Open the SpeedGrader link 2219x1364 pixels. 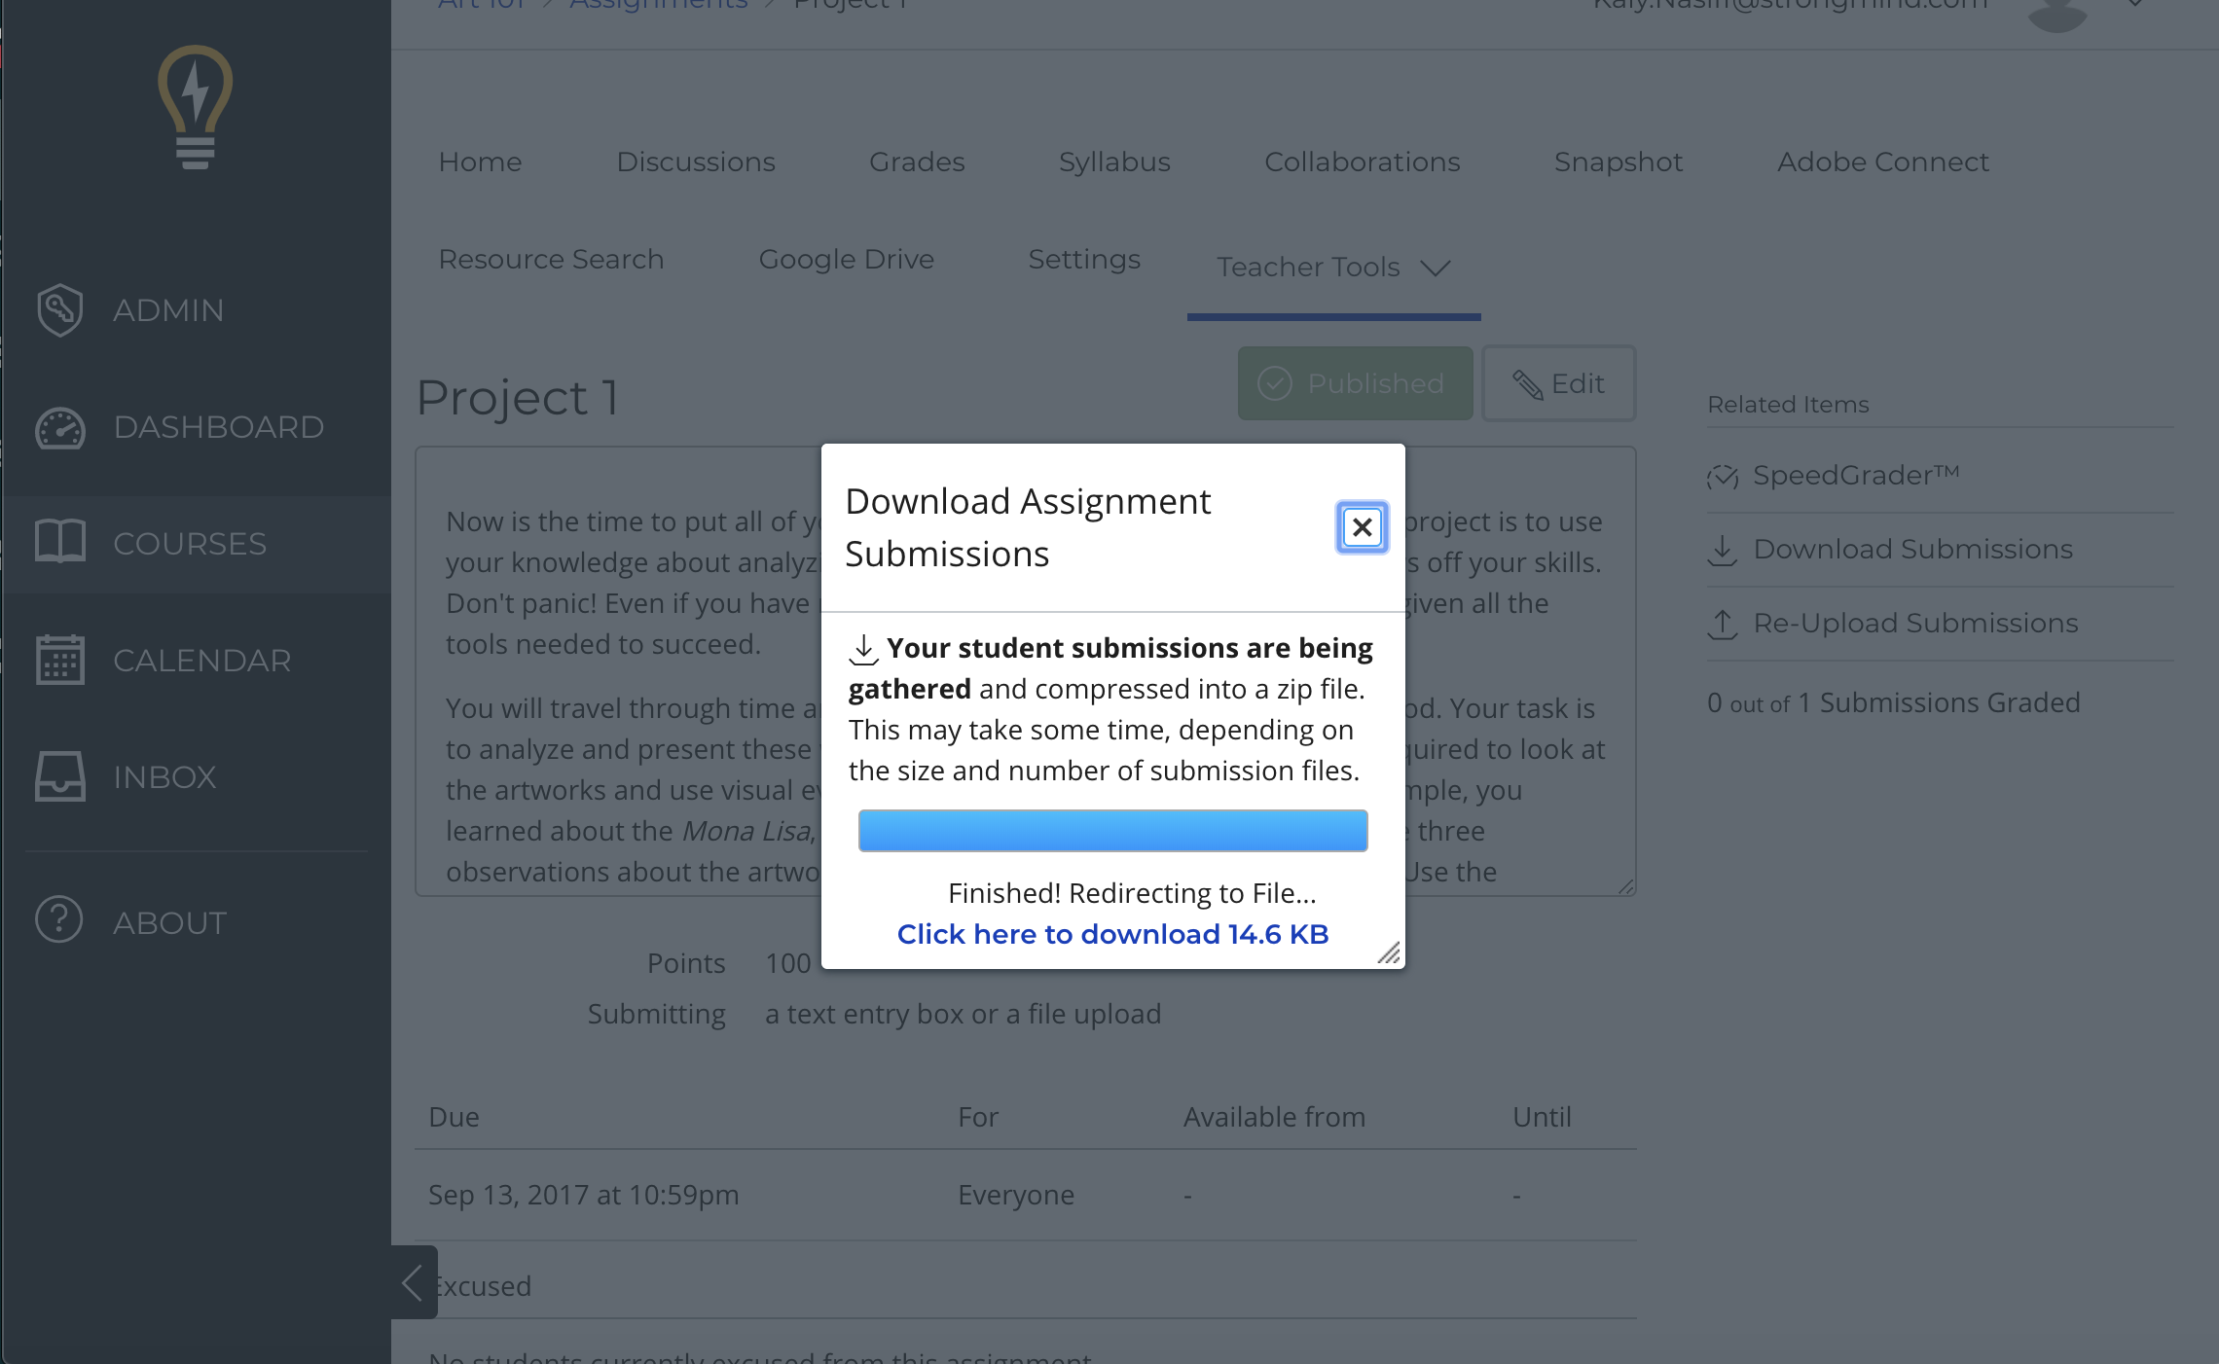pos(1855,476)
